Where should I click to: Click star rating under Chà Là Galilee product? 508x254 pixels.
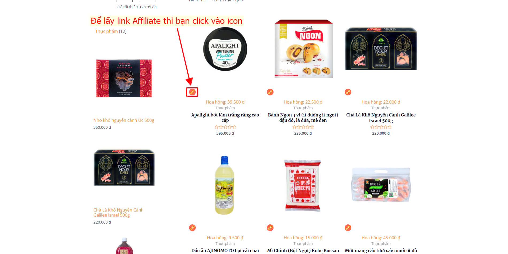click(381, 127)
